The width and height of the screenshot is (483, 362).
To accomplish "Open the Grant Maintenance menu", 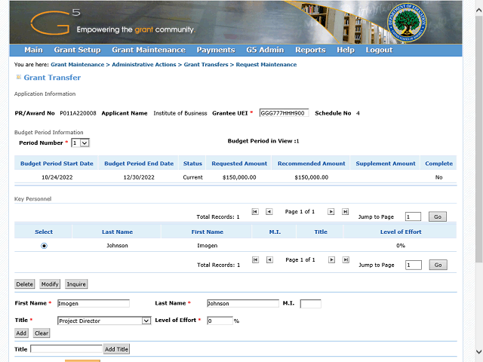I will pos(148,50).
